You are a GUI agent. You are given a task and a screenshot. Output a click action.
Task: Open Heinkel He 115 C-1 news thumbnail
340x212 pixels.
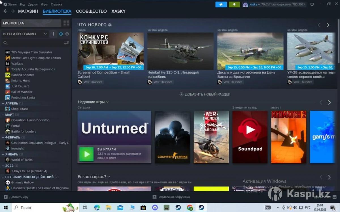pos(180,51)
